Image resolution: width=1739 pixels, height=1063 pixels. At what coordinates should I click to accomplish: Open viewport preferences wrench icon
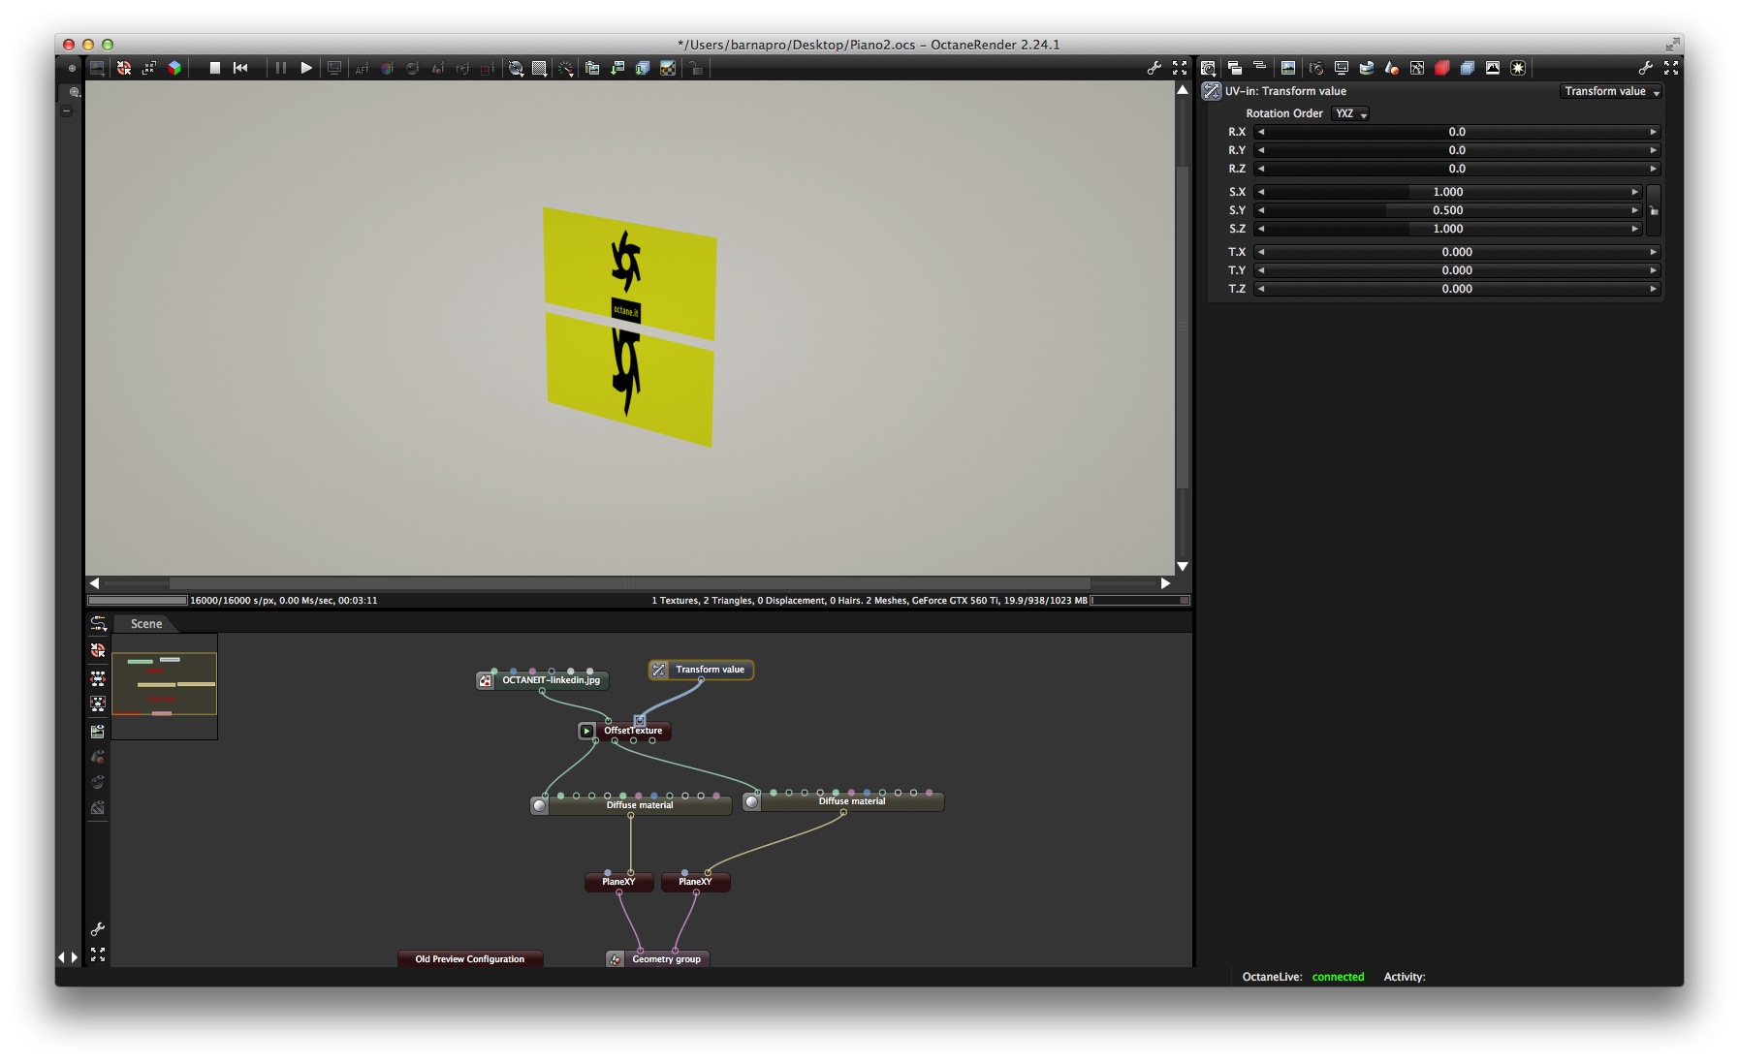[x=1154, y=68]
